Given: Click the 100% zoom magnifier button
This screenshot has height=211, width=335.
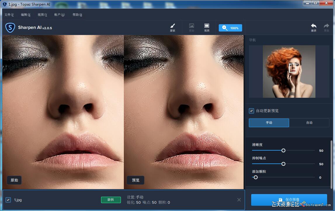Looking at the screenshot, I should click(x=230, y=28).
